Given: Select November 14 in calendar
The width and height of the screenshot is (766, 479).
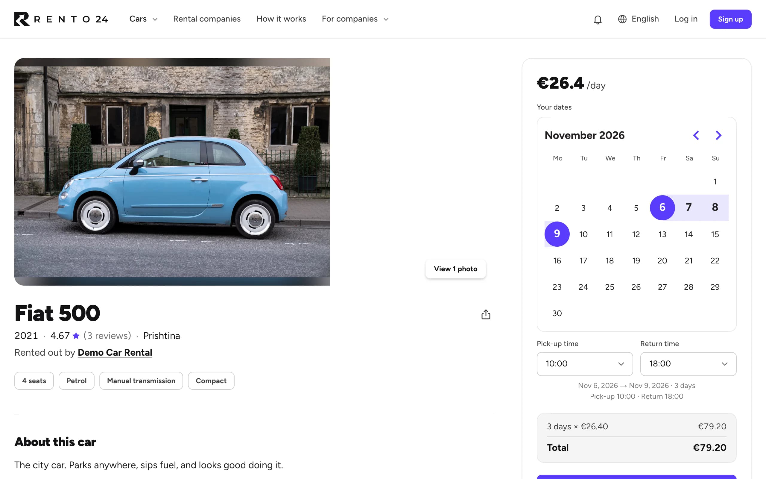Looking at the screenshot, I should [689, 234].
